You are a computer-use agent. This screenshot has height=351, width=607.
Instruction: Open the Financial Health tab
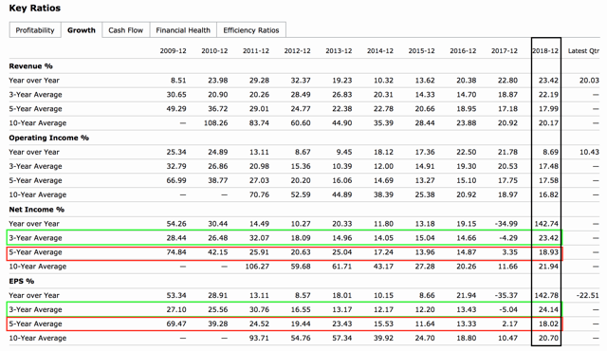tap(183, 30)
